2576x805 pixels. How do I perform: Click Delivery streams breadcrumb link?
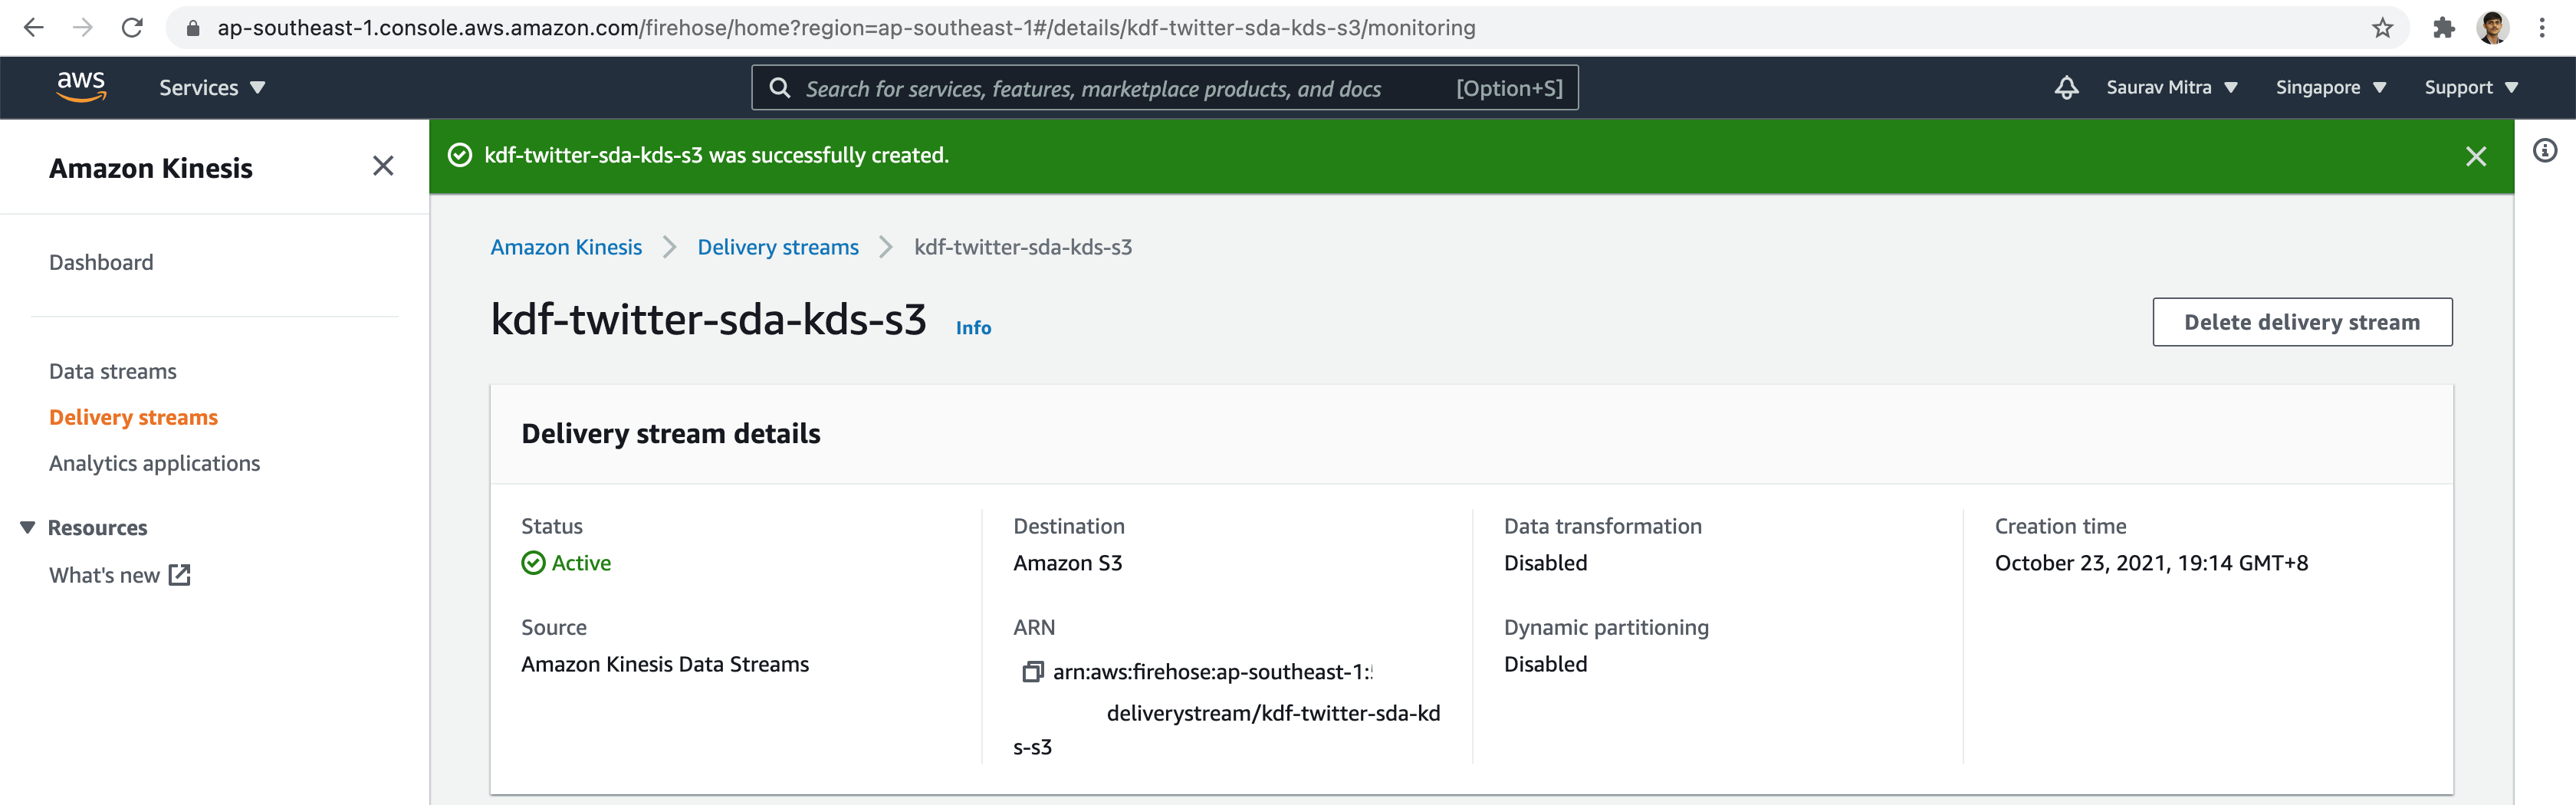click(x=778, y=247)
